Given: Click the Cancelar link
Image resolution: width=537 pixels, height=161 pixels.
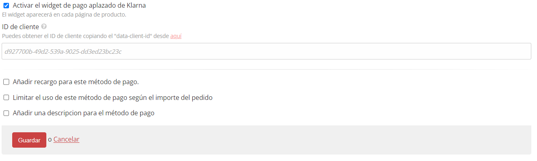Looking at the screenshot, I should [x=66, y=139].
